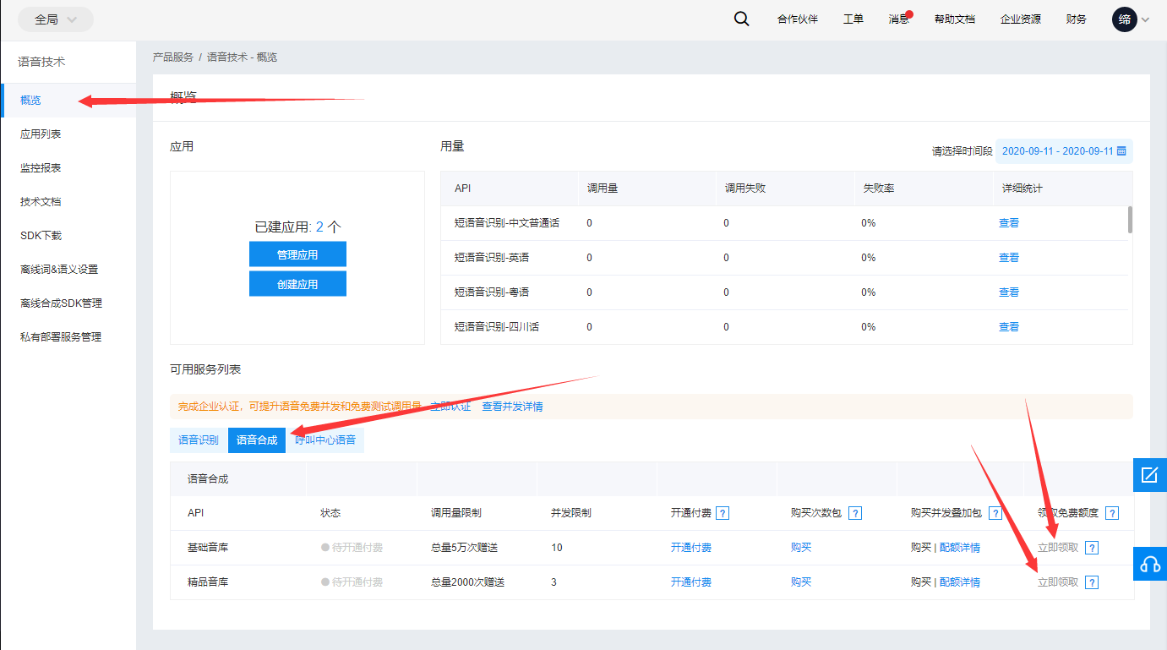Open the feedback edit icon on right edge
This screenshot has width=1167, height=650.
pyautogui.click(x=1149, y=475)
